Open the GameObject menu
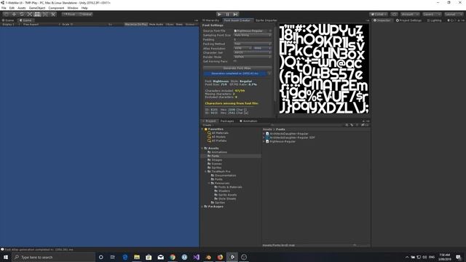The width and height of the screenshot is (466, 262). pyautogui.click(x=37, y=8)
